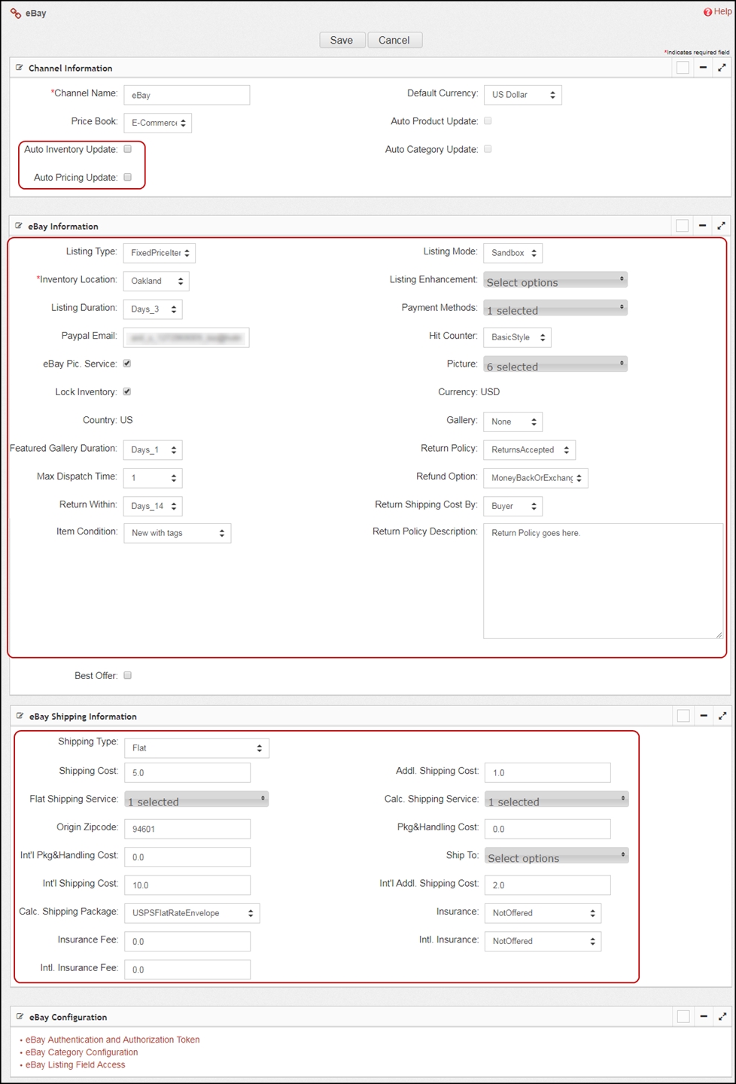
Task: Expand eBay Shipping Information panel to full screen
Action: click(722, 716)
